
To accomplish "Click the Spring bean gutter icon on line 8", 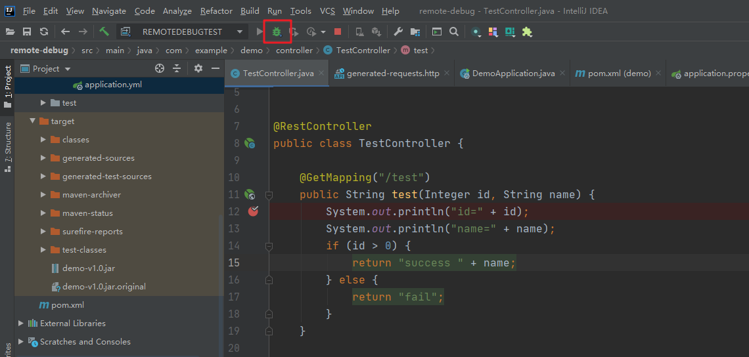I will [x=250, y=143].
